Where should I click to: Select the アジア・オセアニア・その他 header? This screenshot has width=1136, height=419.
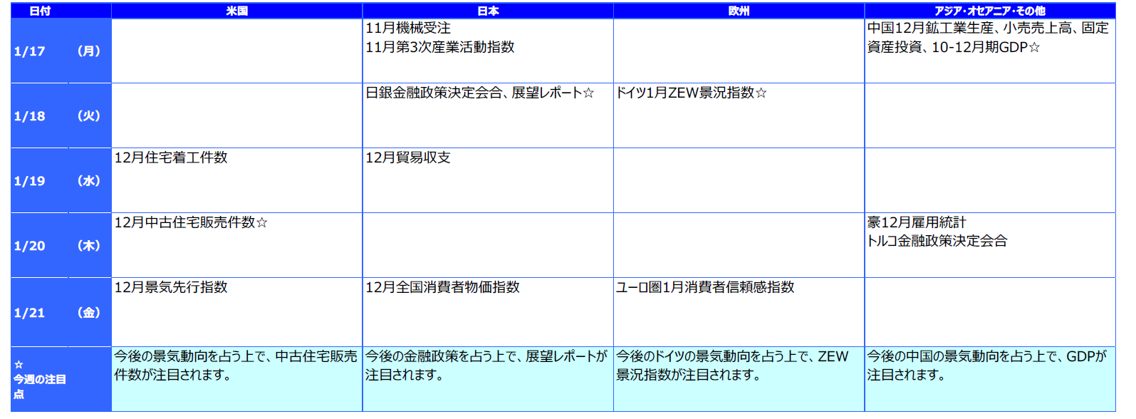[x=989, y=11]
